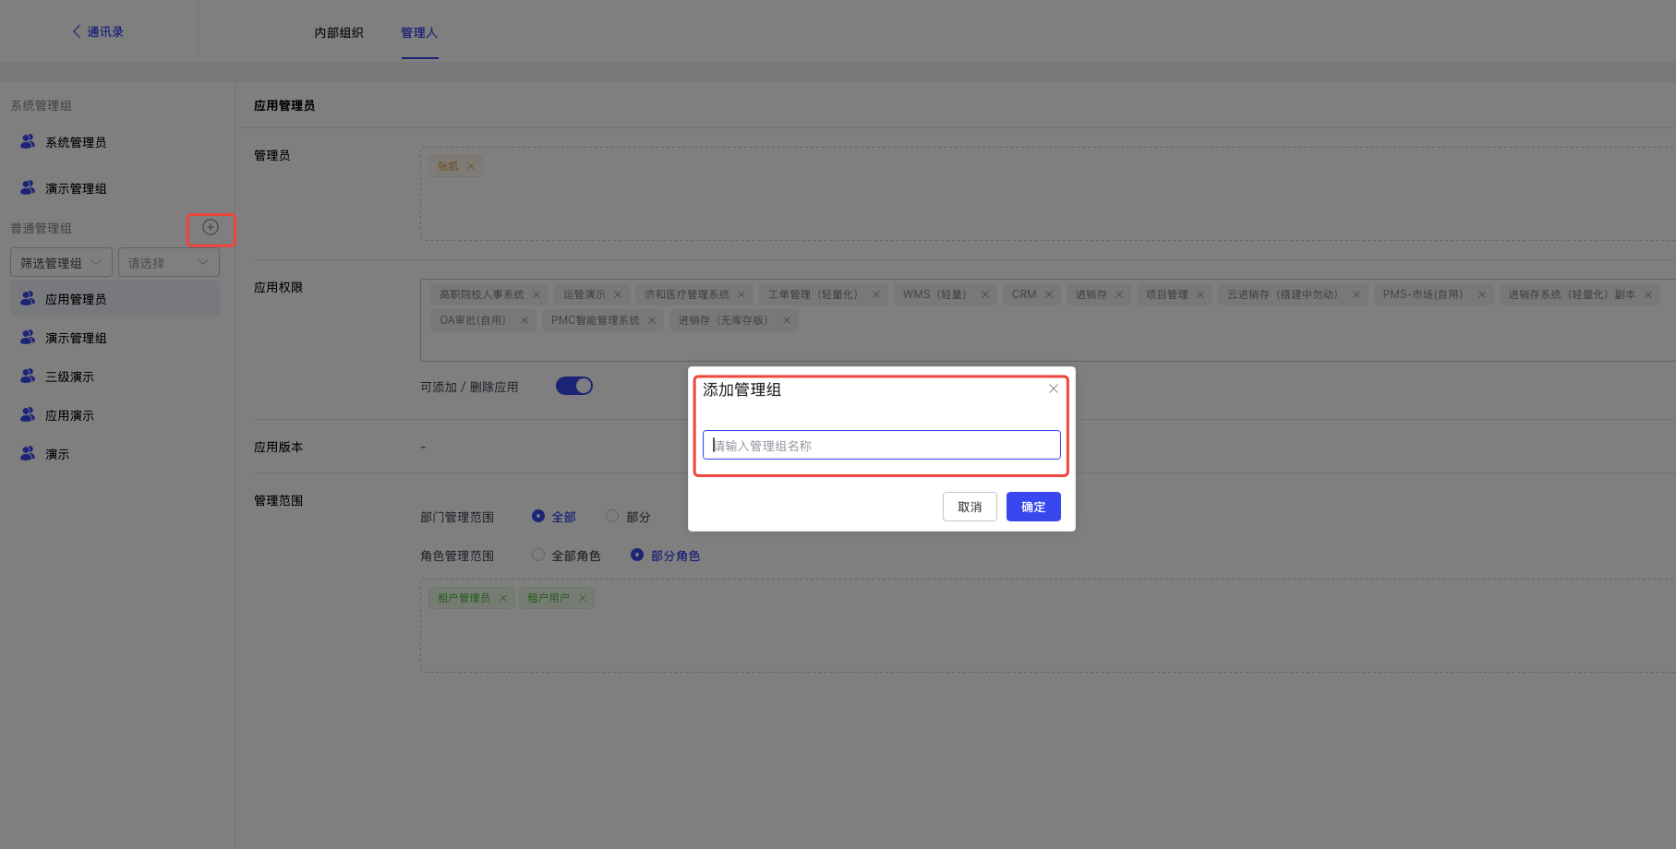This screenshot has width=1676, height=849.
Task: Toggle 可添加/删除应用 switch
Action: (573, 387)
